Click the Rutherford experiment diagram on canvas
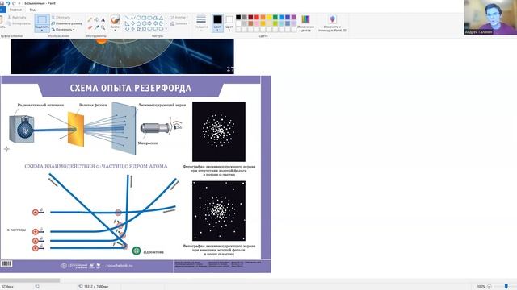This screenshot has width=517, height=290. pyautogui.click(x=136, y=174)
